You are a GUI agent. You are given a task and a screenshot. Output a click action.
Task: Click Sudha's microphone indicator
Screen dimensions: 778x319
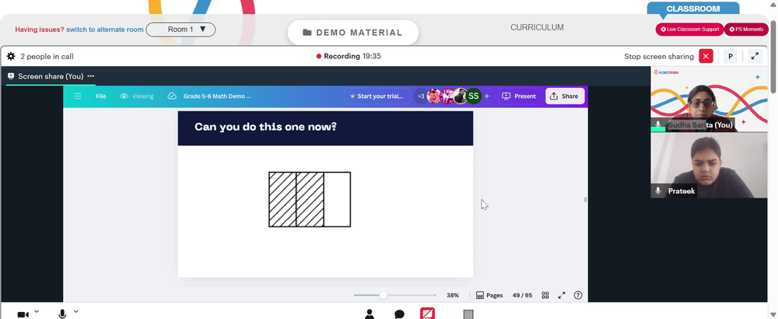[658, 124]
